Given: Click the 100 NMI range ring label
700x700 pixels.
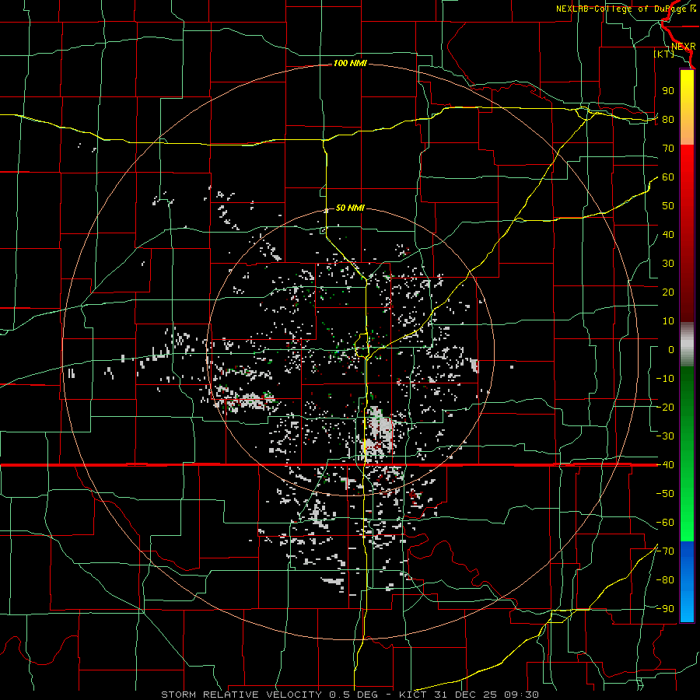Looking at the screenshot, I should pyautogui.click(x=350, y=64).
